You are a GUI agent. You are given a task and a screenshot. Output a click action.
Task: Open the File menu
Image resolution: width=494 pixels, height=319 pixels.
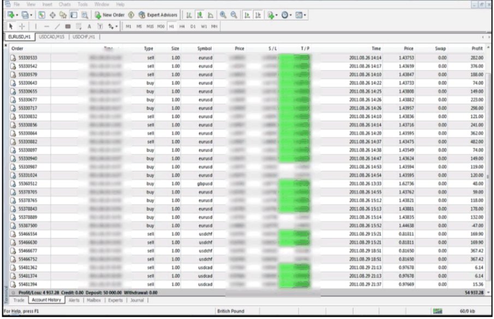[x=17, y=4]
